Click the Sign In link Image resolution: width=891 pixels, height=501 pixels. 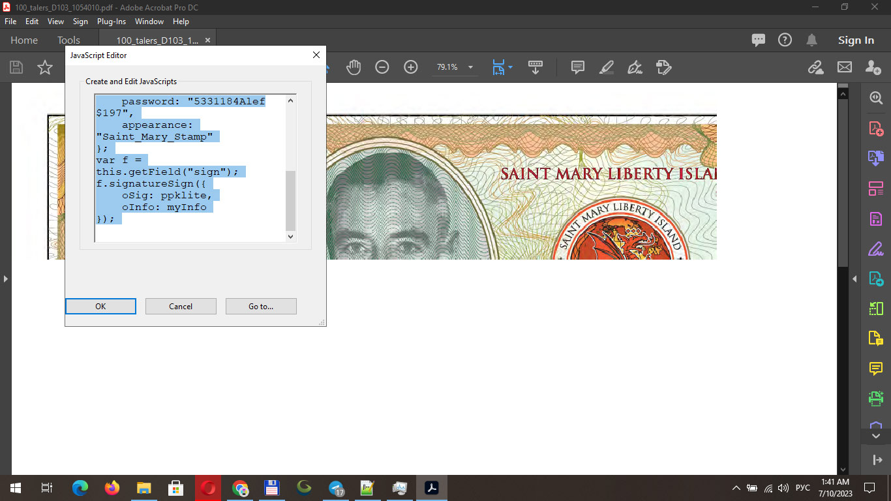tap(856, 40)
